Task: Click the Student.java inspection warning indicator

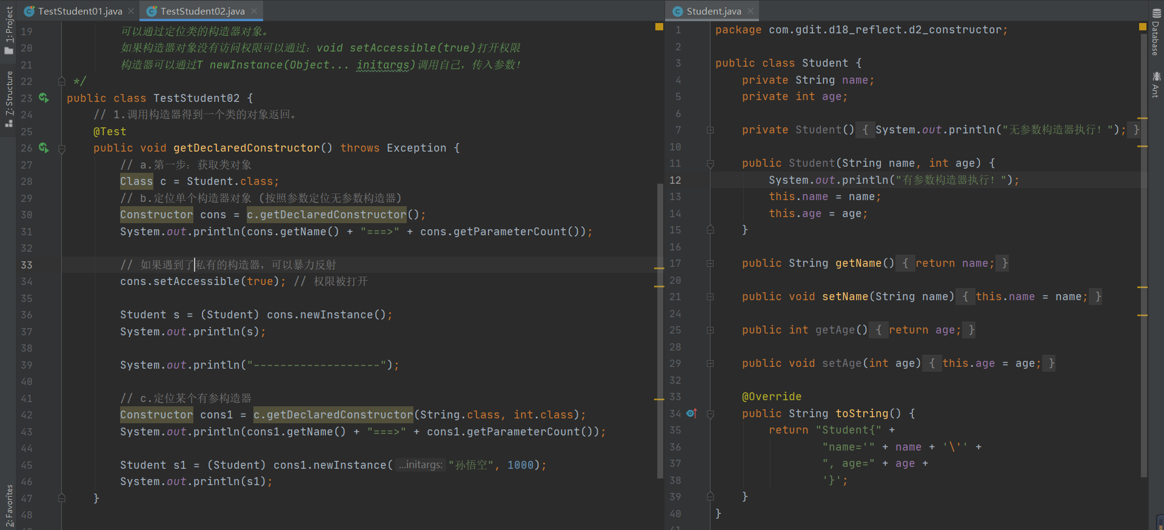Action: click(x=1143, y=27)
